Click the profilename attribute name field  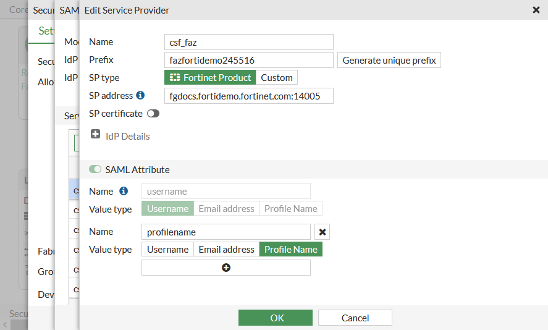[x=226, y=232]
